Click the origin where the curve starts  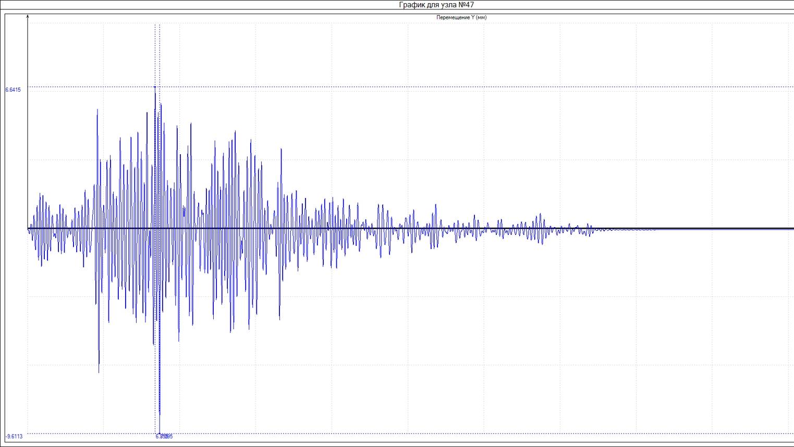(28, 229)
